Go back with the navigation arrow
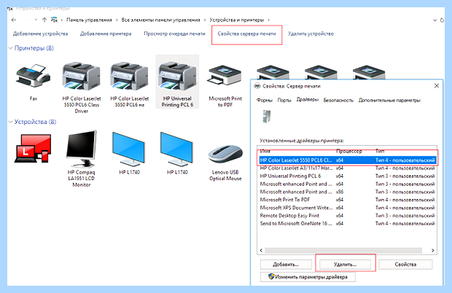Image resolution: width=452 pixels, height=293 pixels. tap(14, 20)
